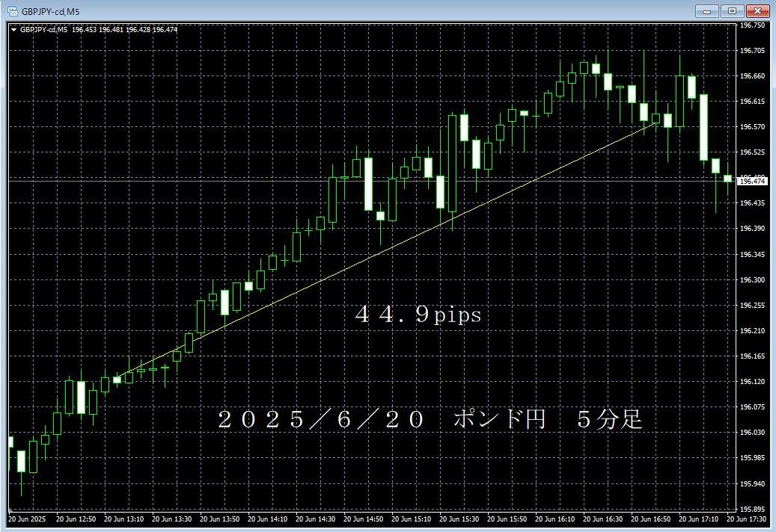This screenshot has height=532, width=776.
Task: Click the GBPJPY-cd,M5 title bar text
Action: pyautogui.click(x=51, y=10)
